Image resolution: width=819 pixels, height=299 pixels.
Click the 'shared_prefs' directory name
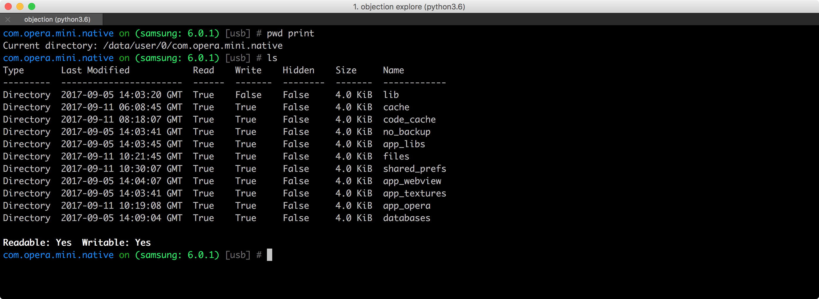[414, 169]
